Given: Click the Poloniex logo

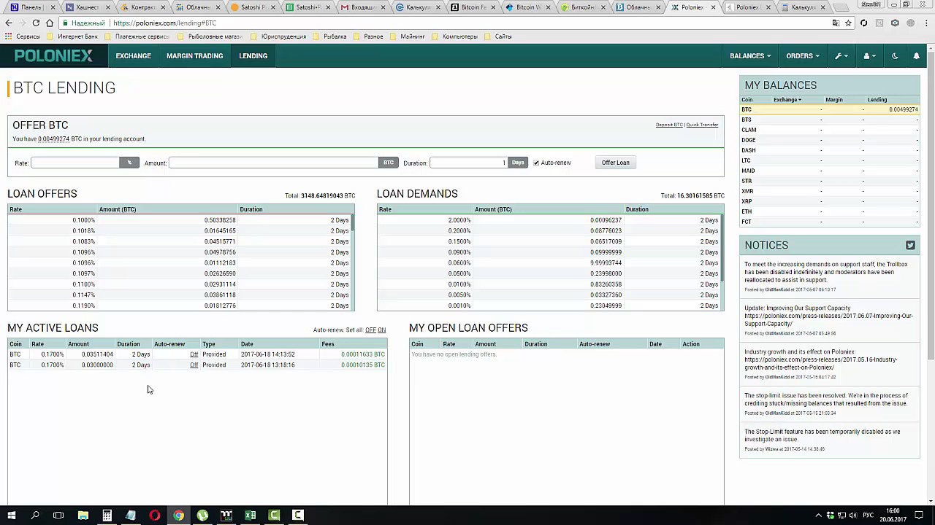Looking at the screenshot, I should [x=53, y=56].
